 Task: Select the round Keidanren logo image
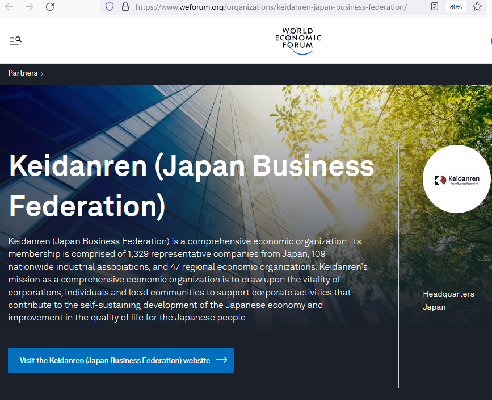click(x=456, y=179)
